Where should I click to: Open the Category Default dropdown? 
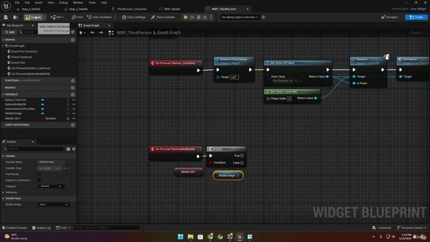(51, 186)
